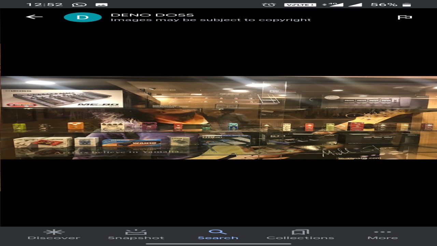Report the image using the flag icon
The image size is (437, 246).
405,17
